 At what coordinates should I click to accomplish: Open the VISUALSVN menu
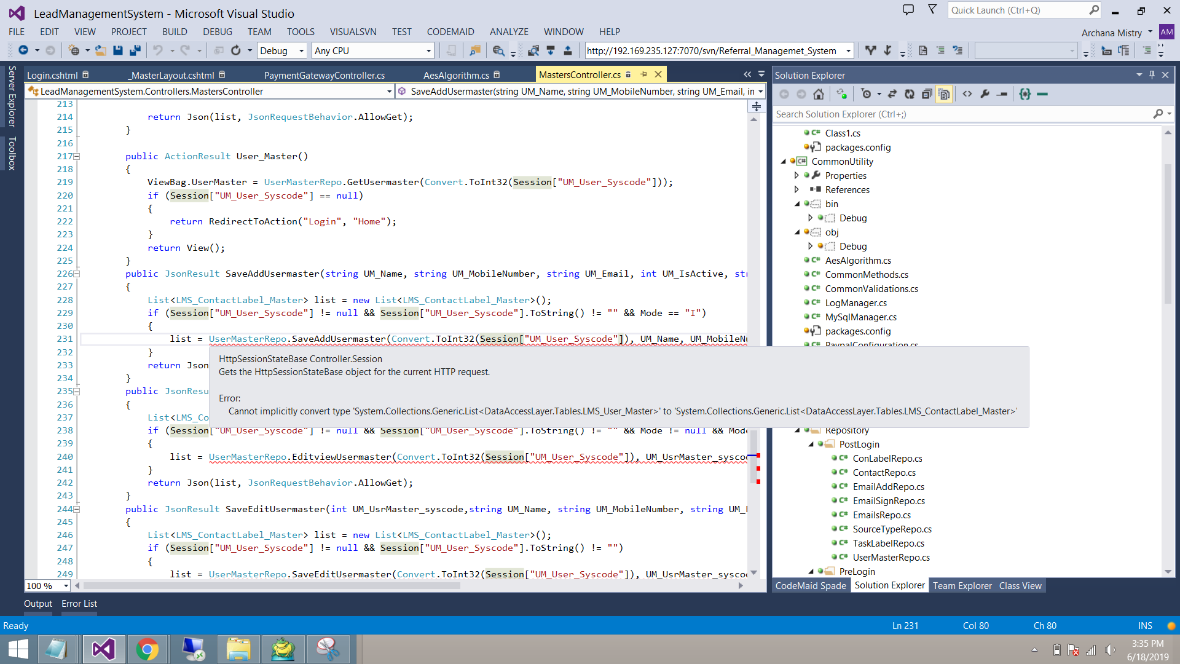click(x=353, y=31)
